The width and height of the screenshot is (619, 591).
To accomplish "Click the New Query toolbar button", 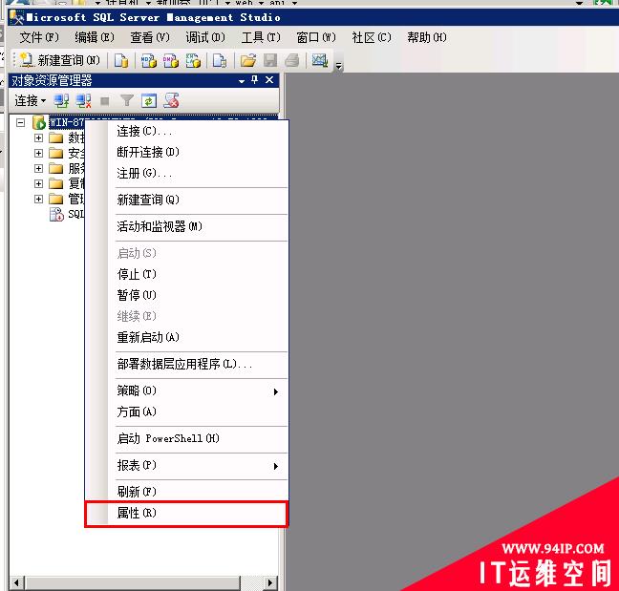I will click(59, 60).
